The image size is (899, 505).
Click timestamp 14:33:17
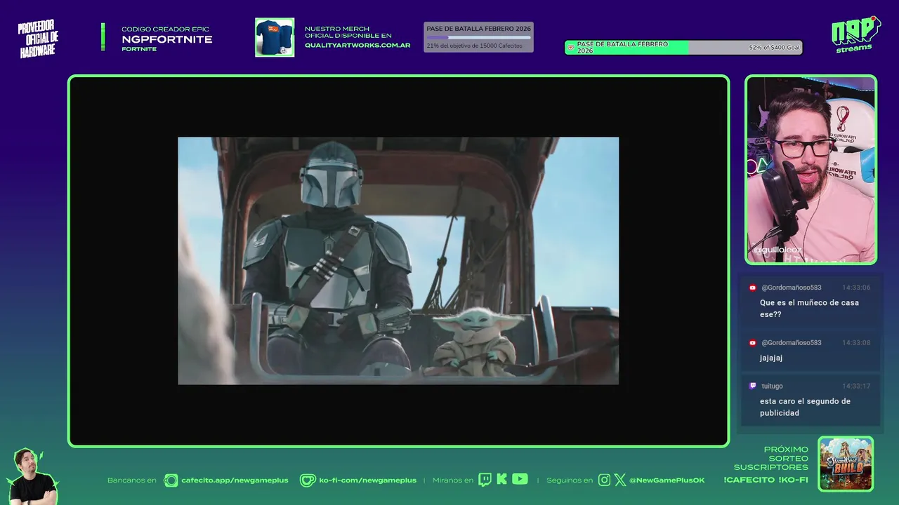tap(856, 386)
